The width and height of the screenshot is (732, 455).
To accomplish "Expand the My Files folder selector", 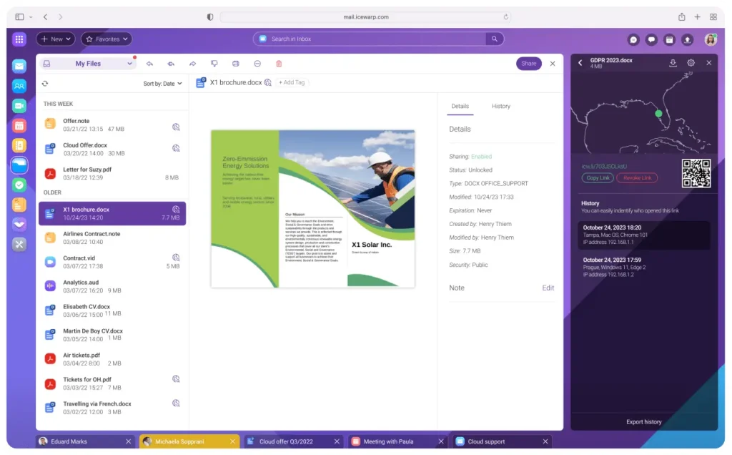I will click(88, 64).
